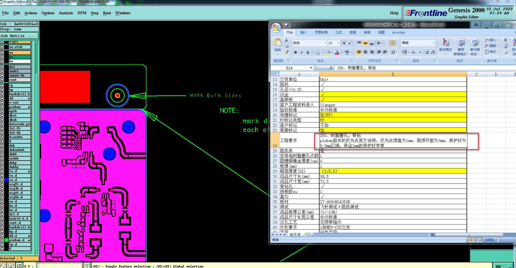Click the 制作单 sheet tab
This screenshot has height=268, width=516.
(295, 235)
